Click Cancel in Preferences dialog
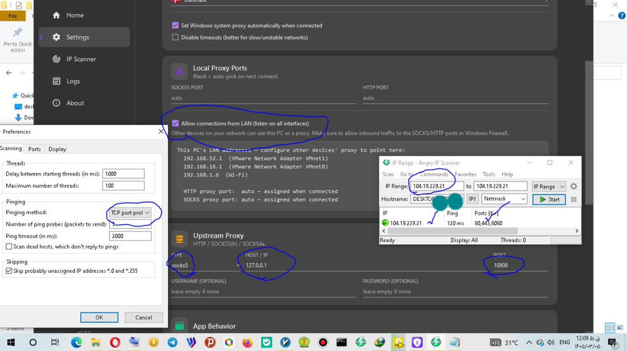 pyautogui.click(x=144, y=317)
